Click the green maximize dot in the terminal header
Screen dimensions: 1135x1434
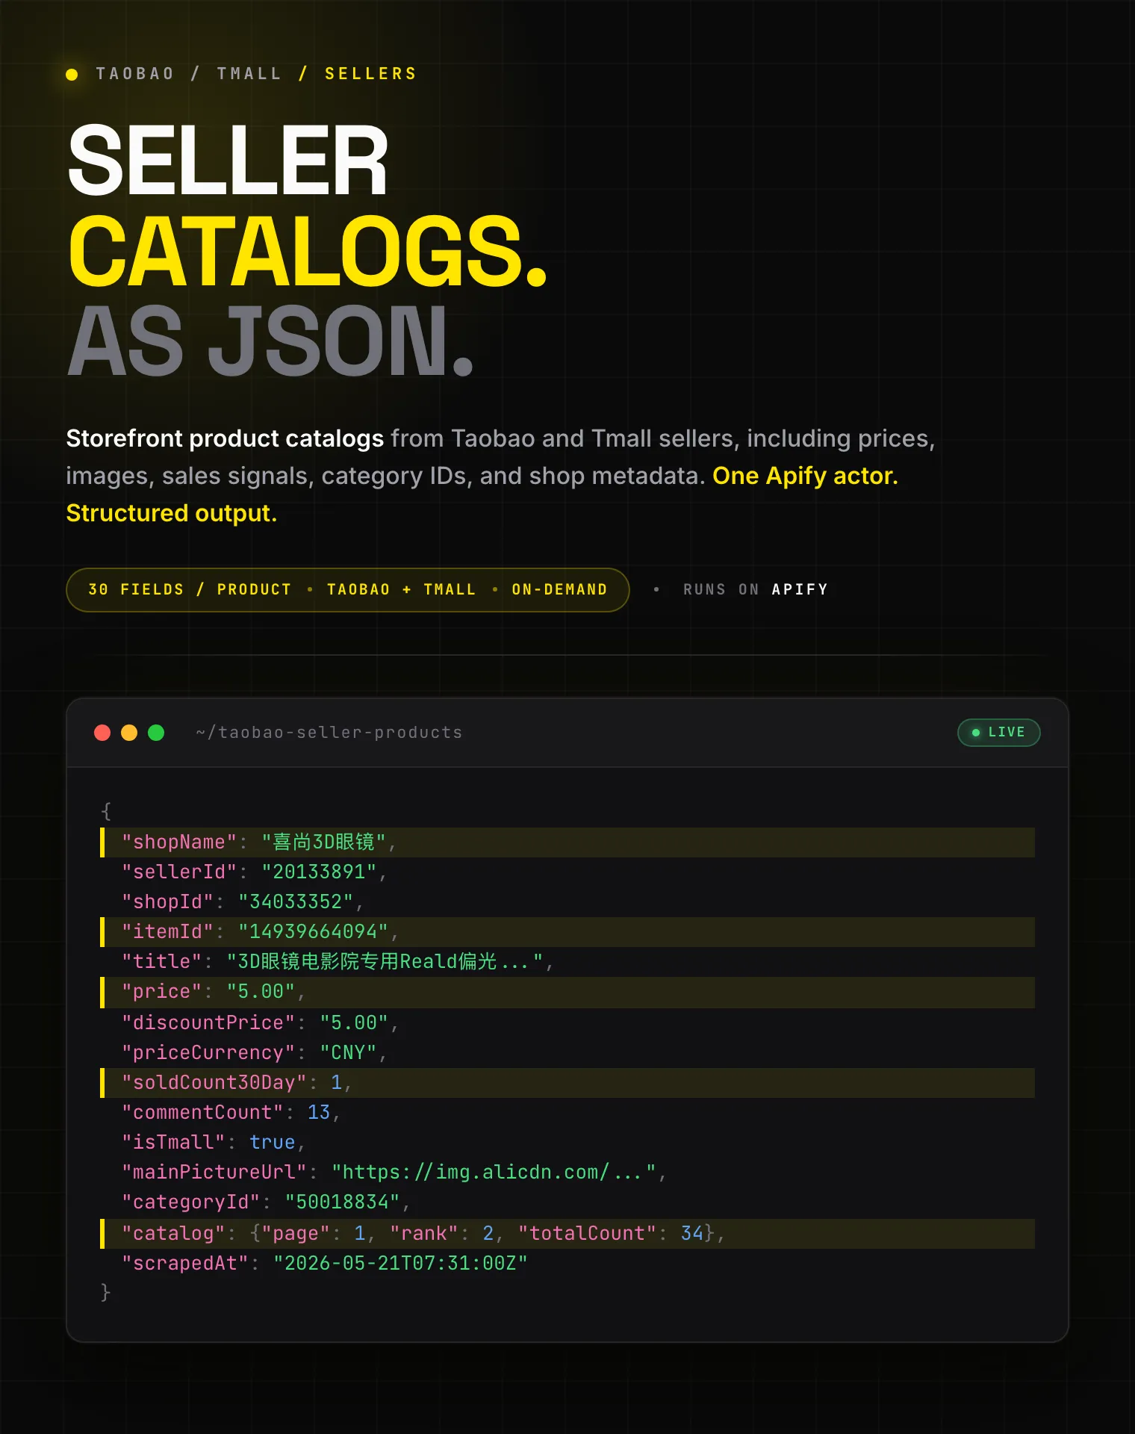pyautogui.click(x=156, y=733)
